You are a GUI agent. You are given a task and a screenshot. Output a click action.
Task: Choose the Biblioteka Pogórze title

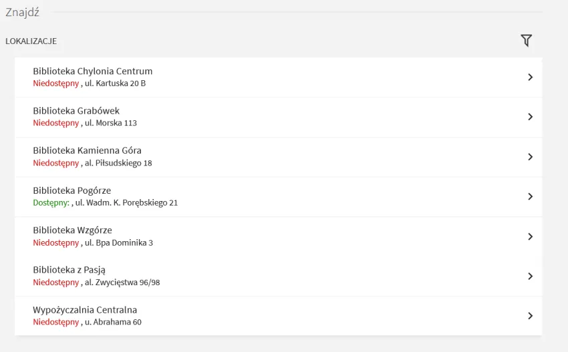pos(72,190)
